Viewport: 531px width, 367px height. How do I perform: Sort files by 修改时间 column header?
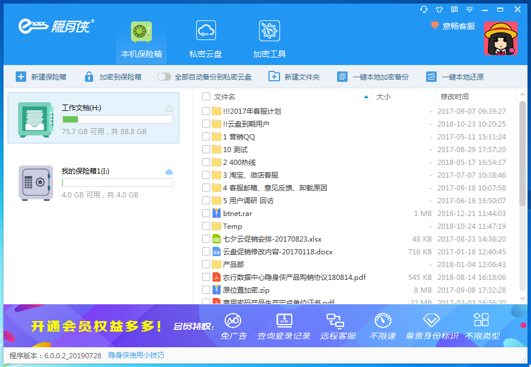coord(455,96)
